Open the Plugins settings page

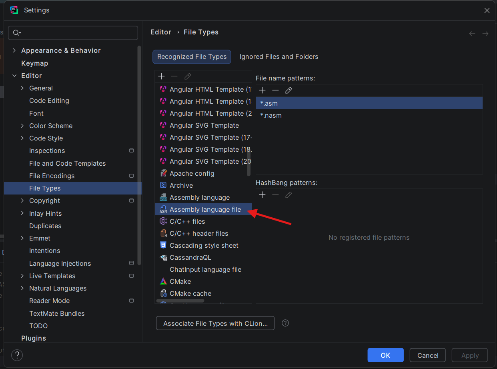[34, 338]
